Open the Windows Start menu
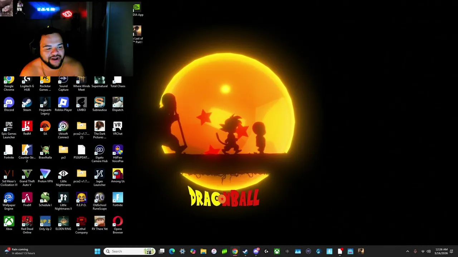The height and width of the screenshot is (257, 458). 97,251
